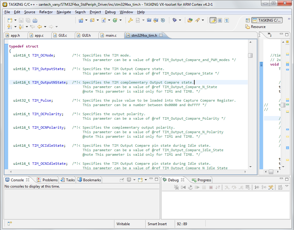Open the New C project dropdown arrow
The width and height of the screenshot is (294, 230).
coord(86,20)
